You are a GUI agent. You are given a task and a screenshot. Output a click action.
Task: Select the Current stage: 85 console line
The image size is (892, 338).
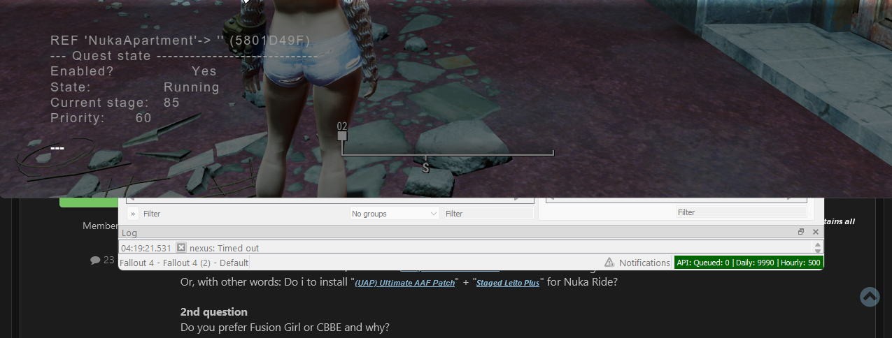click(115, 103)
